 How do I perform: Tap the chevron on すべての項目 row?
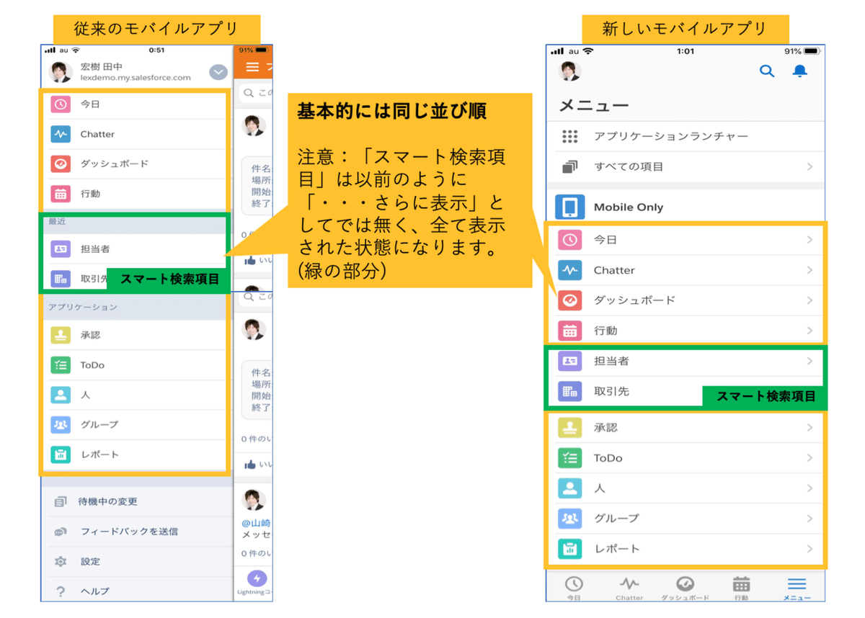point(810,166)
